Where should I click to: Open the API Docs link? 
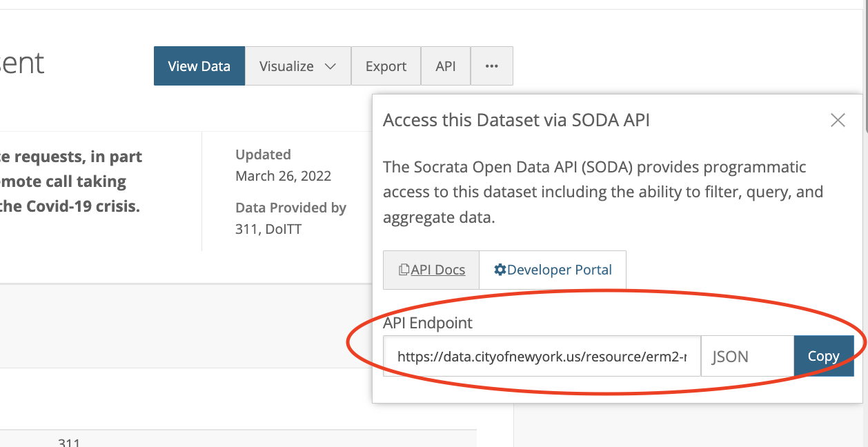pyautogui.click(x=437, y=270)
